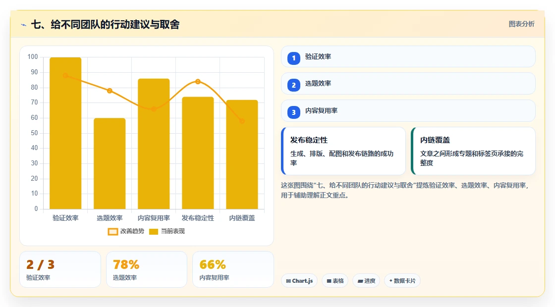Viewport: 555px width, 307px height.
Task: Click the 内链覆盖 bar in the chart
Action: 242,154
